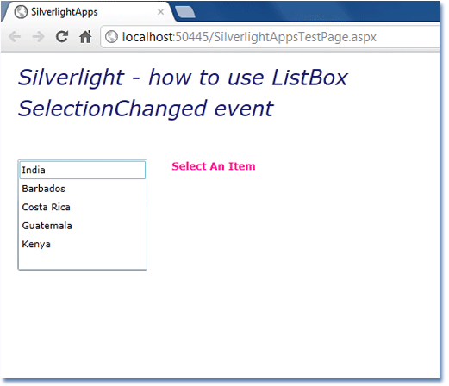Click the empty area below Kenya in ListBox
Viewport: 449px width, 386px height.
click(83, 261)
